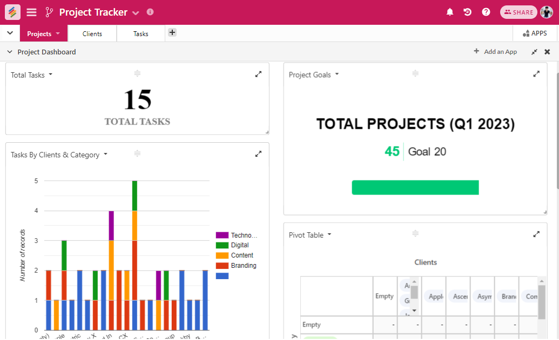Click the Tasks By Clients chart drag handle
Viewport: 559px width, 340px height.
(137, 154)
